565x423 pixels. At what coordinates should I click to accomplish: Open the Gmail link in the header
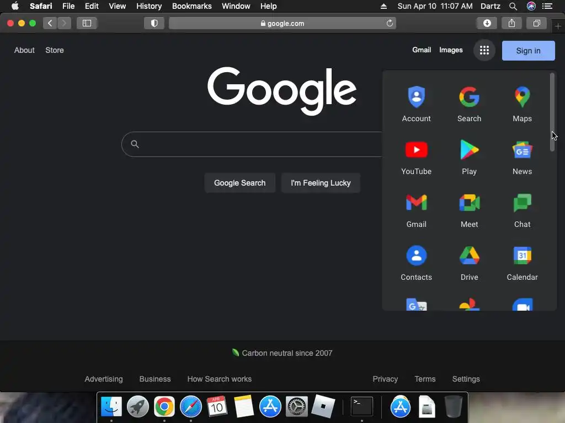click(422, 50)
